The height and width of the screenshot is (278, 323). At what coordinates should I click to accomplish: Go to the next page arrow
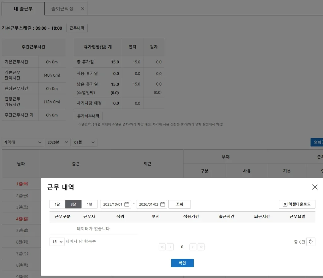[x=193, y=247]
